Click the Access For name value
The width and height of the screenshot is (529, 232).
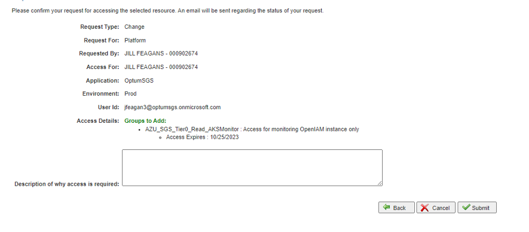pos(161,67)
